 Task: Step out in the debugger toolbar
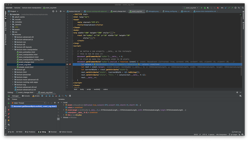pos(59,96)
